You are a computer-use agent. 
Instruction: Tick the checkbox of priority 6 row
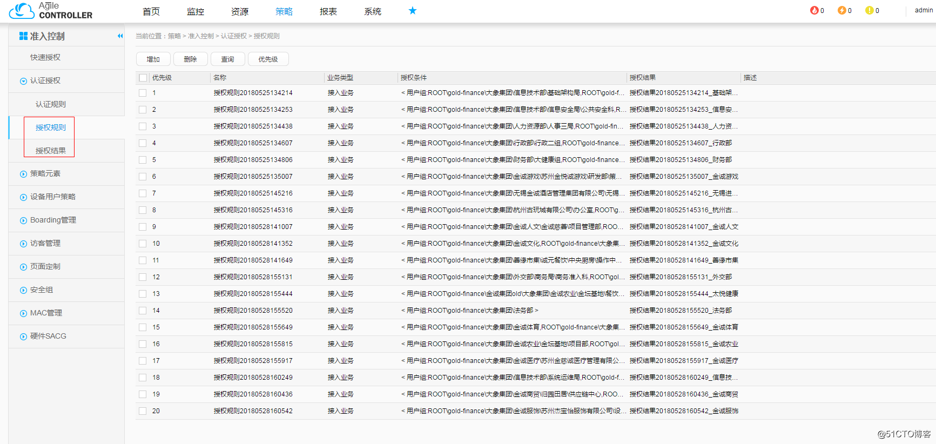click(143, 177)
